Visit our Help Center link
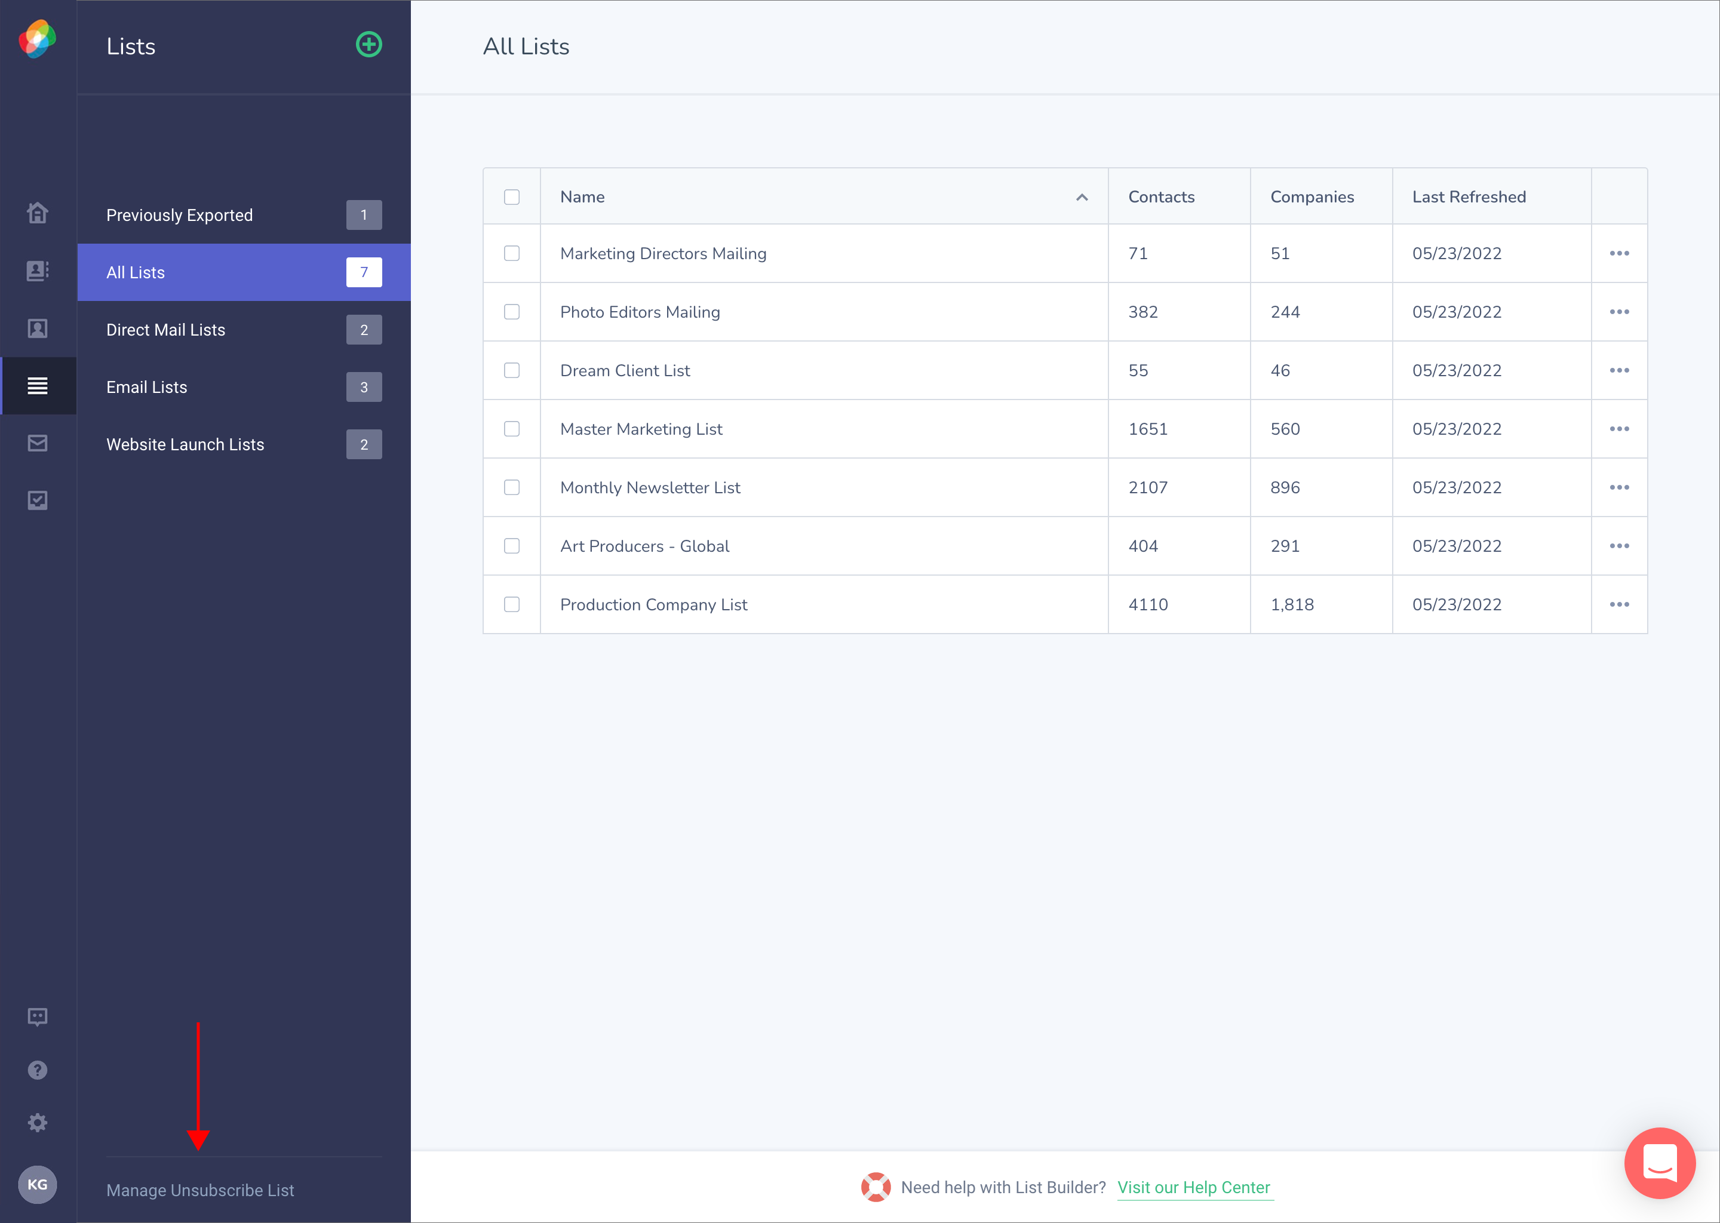1720x1223 pixels. coord(1194,1188)
